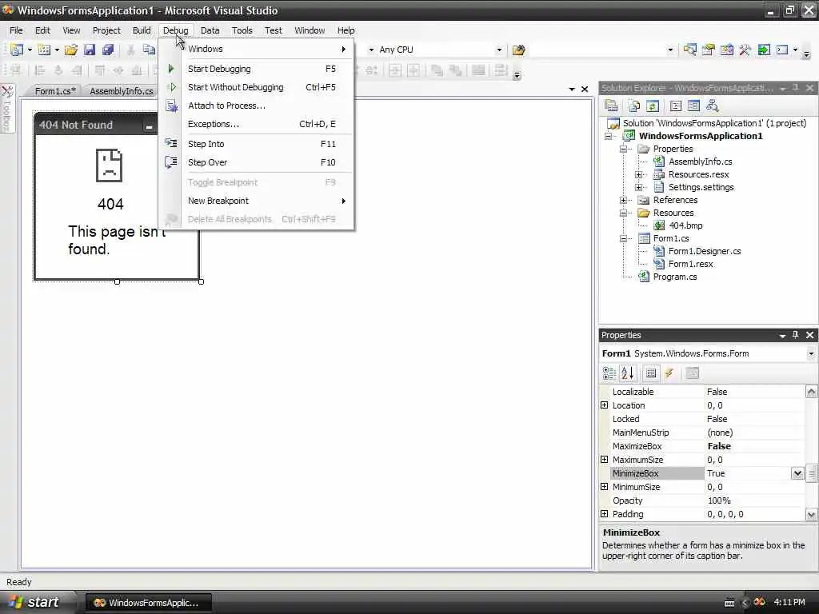Refresh the Solution Explorer tree
The image size is (819, 614).
(653, 106)
